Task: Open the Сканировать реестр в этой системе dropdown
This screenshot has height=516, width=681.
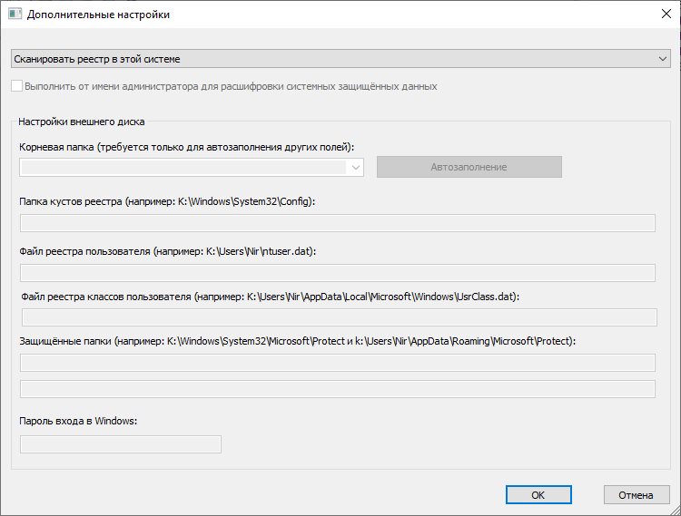Action: [x=340, y=59]
